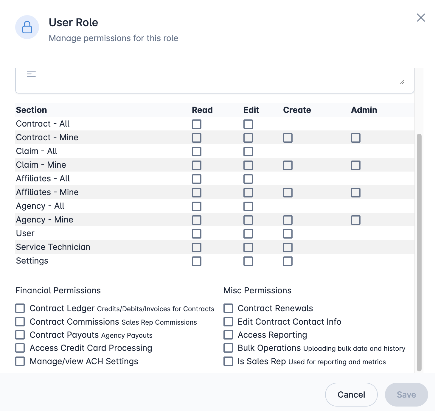Check the Contract Ledger permission
Image resolution: width=435 pixels, height=411 pixels.
tap(20, 308)
